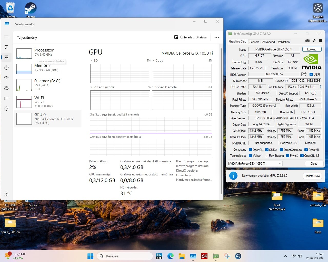This screenshot has height=262, width=328.
Task: Open the Windows Start menu
Action: (x=91, y=256)
